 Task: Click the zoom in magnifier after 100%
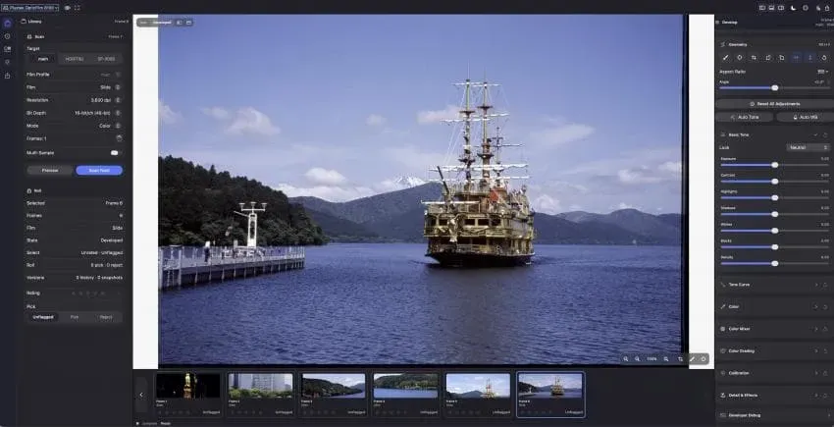[x=666, y=359]
